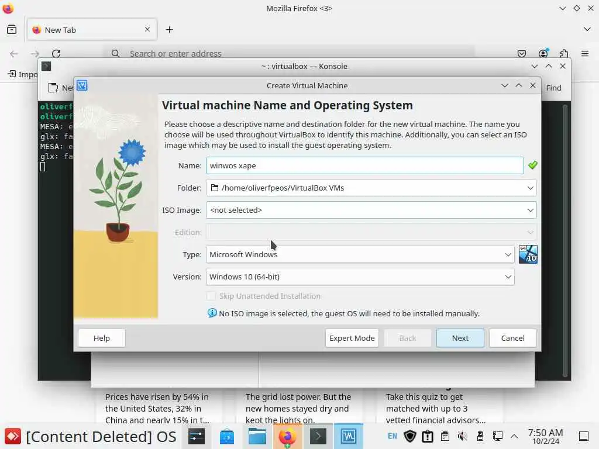The height and width of the screenshot is (449, 599).
Task: Expand the Folder dropdown
Action: tap(530, 188)
